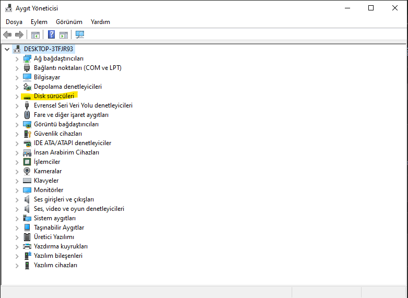Click the Üretici Yazılımı chip icon
408x298 pixels.
[x=27, y=237]
